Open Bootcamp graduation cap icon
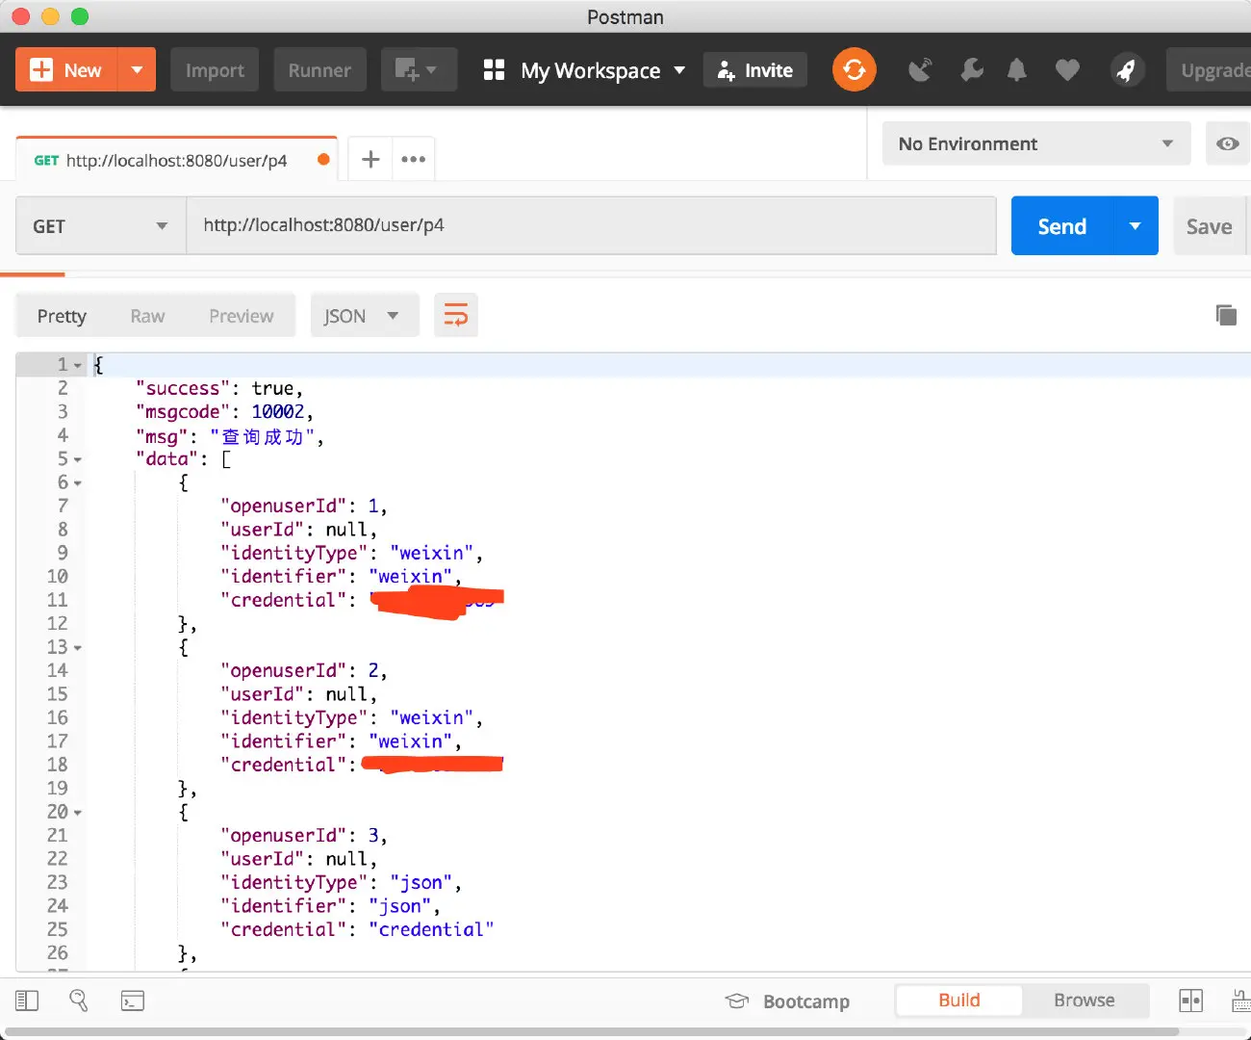1251x1040 pixels. point(737,1001)
